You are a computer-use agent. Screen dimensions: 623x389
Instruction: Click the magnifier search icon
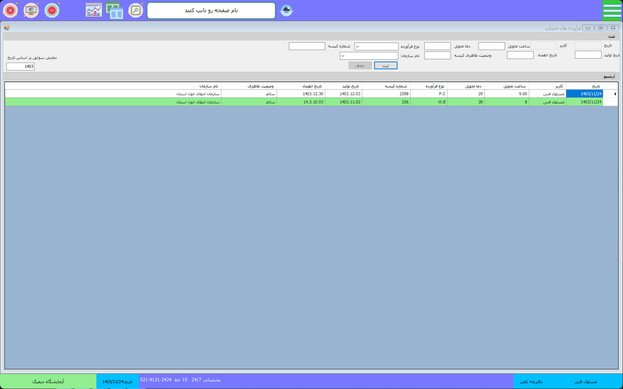pyautogui.click(x=136, y=10)
